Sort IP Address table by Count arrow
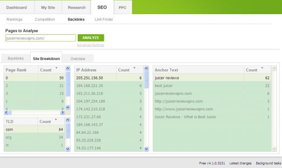This screenshot has width=282, height=168. click(x=134, y=68)
